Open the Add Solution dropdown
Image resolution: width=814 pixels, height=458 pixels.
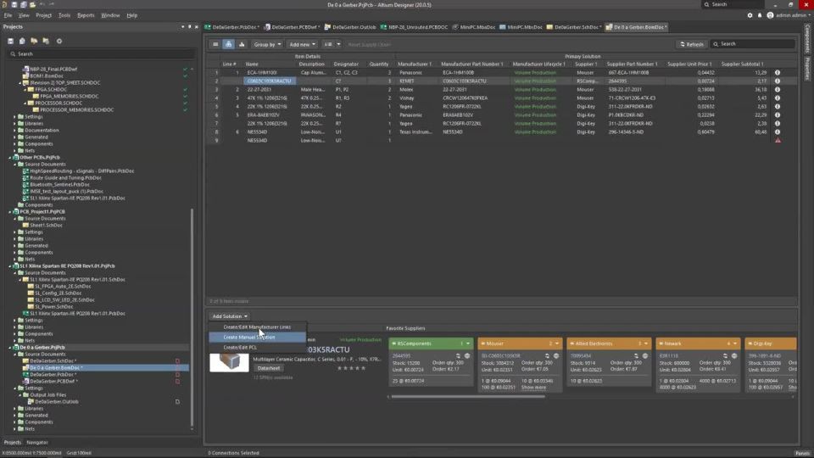[x=230, y=316]
